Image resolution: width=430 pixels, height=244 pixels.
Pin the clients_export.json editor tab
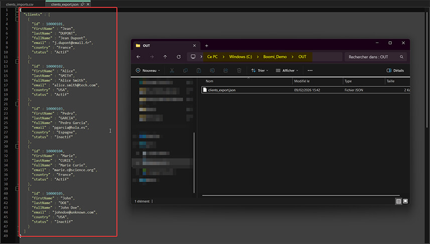(83, 4)
